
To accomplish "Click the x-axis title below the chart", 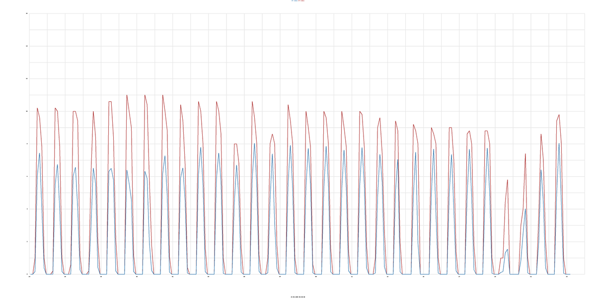I will 298,297.
